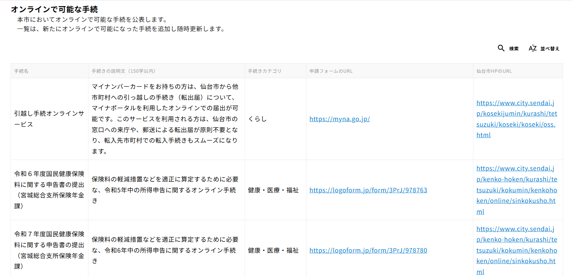Select the 引越し手続オンラインサービス procedure name cell
572x277 pixels.
[49, 119]
